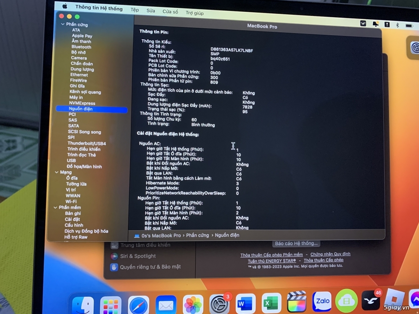
Task: Click Quyền riêng tư & Bảo mật hand icon
Action: pos(114,267)
